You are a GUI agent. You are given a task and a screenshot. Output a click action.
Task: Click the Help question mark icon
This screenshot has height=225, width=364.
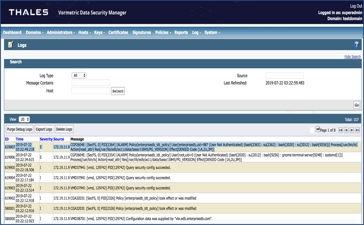click(357, 44)
